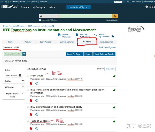Viewport: 155px width, 132px height.
Task: Click the orange search magnifier button
Action: point(115,16)
